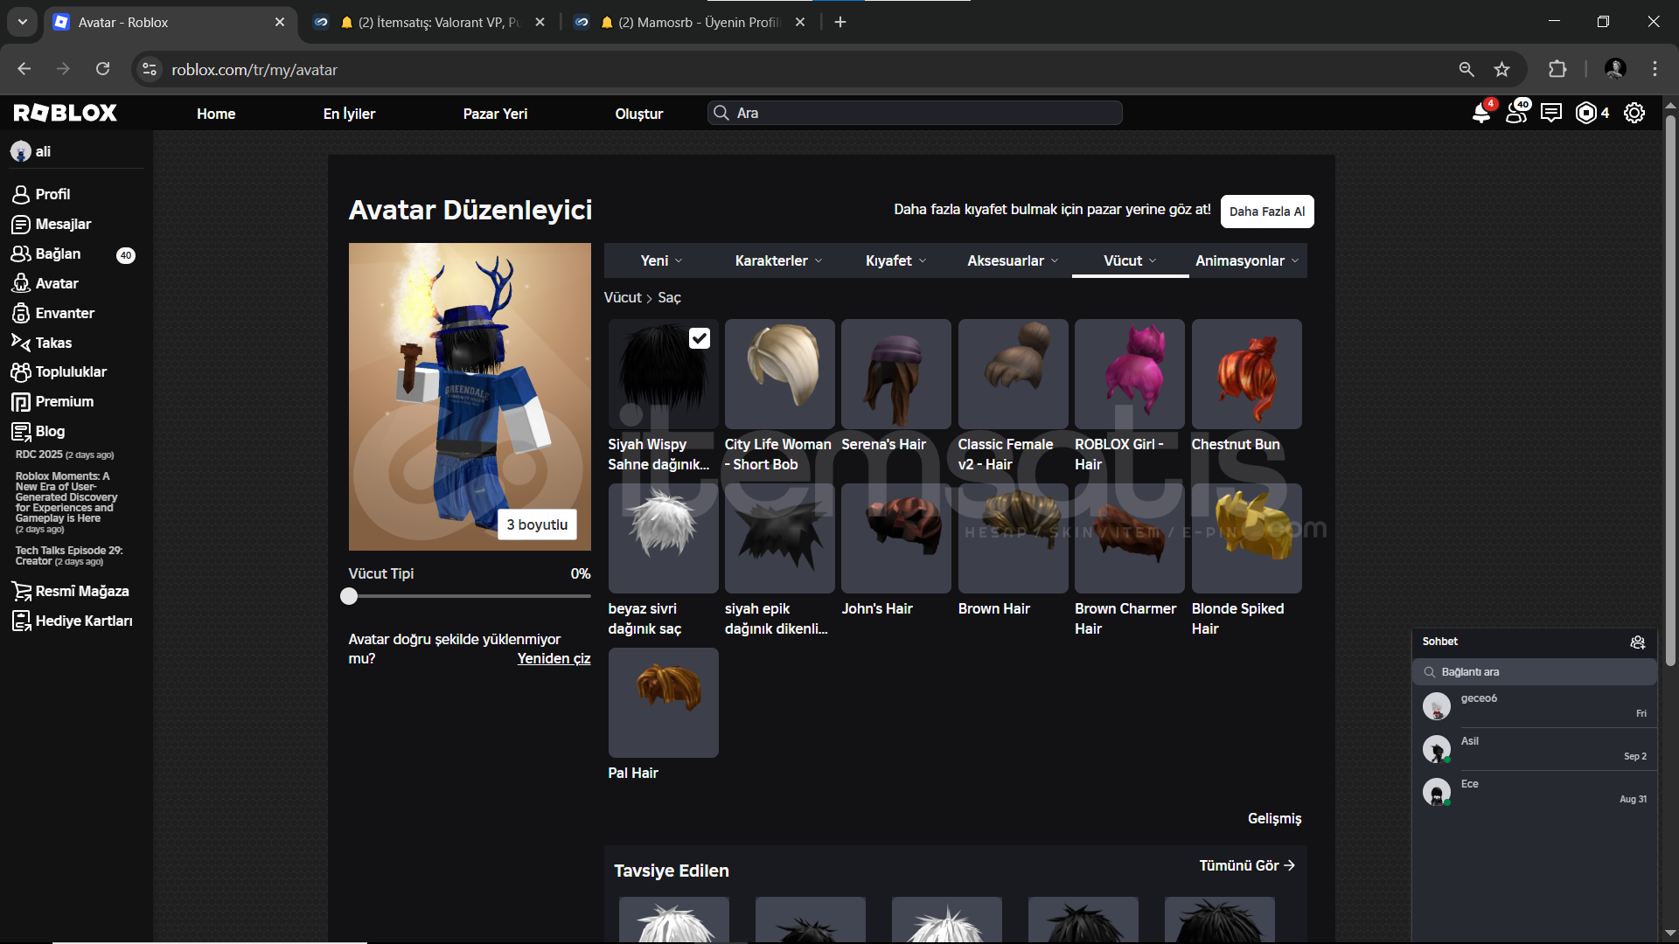Viewport: 1679px width, 944px height.
Task: Click the Bağlantı ara chat search field
Action: [x=1535, y=672]
